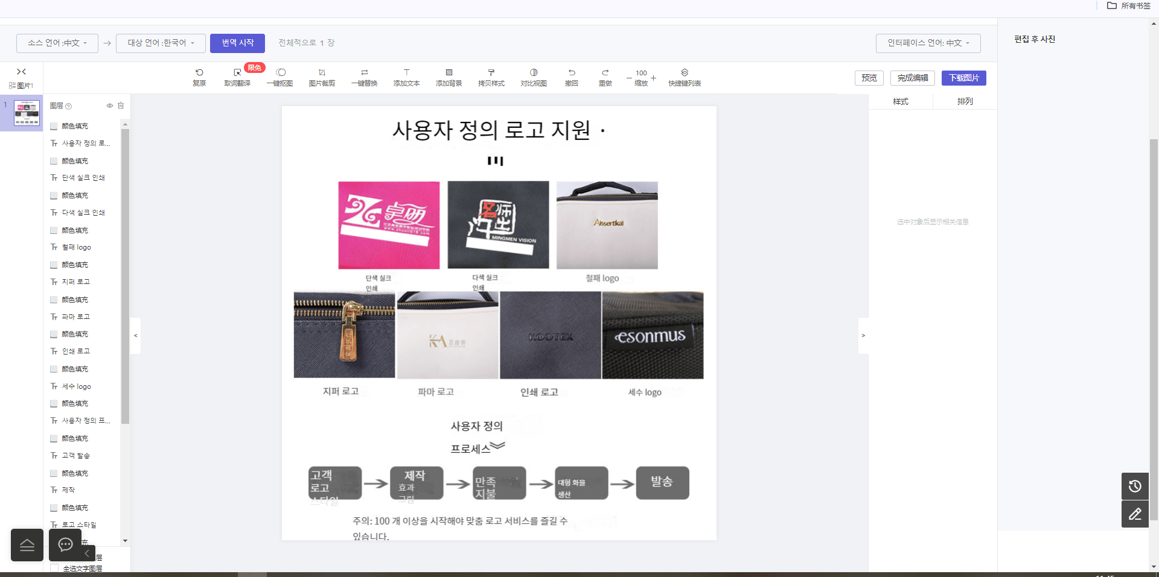Check the first 颜色填充 layer checkbox
This screenshot has height=577, width=1159.
point(54,126)
